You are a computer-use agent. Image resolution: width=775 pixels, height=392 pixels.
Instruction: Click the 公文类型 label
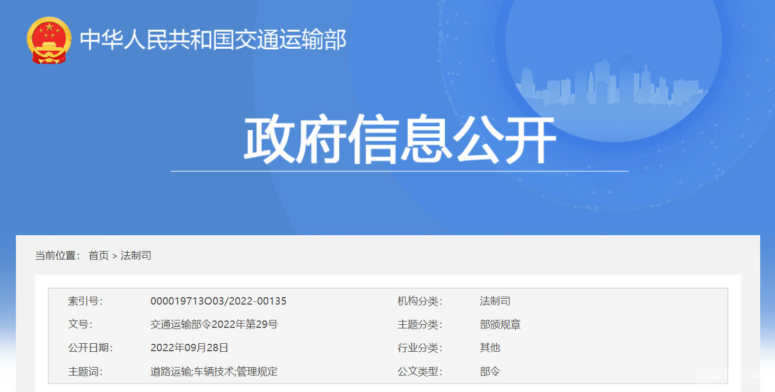[x=420, y=371]
